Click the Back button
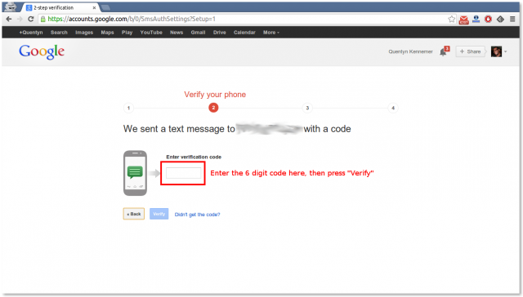The height and width of the screenshot is (297, 523). tap(134, 214)
